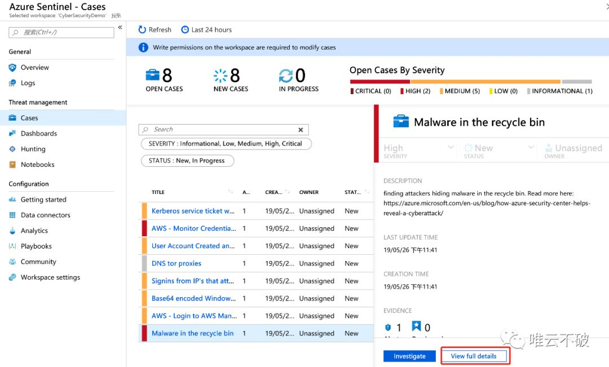The width and height of the screenshot is (609, 367).
Task: Click the Getting started cloud icon
Action: (x=12, y=199)
